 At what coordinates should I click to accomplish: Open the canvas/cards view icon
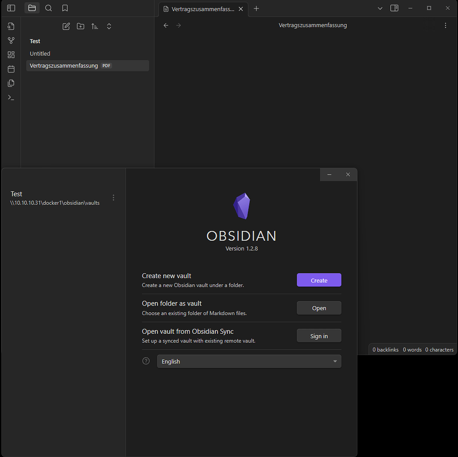[x=11, y=55]
